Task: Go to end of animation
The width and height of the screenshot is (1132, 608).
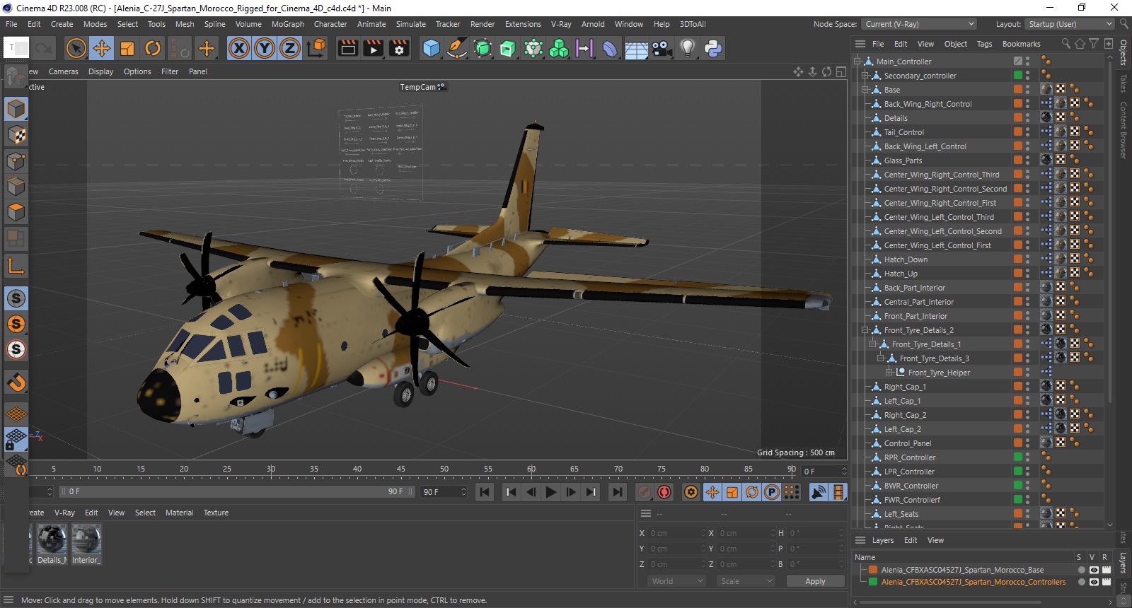Action: coord(618,492)
